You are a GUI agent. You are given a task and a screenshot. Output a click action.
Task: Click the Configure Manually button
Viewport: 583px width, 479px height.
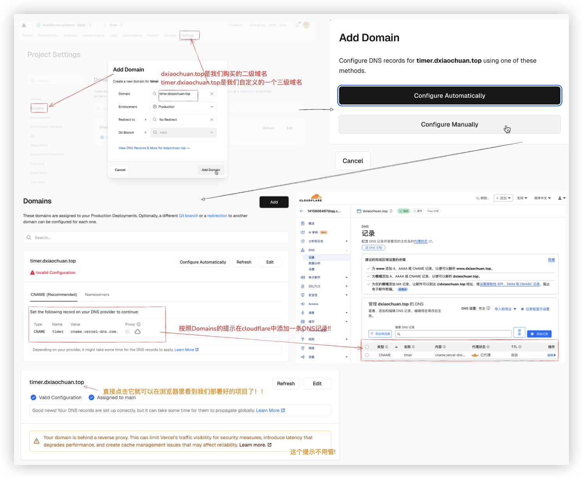pos(449,125)
